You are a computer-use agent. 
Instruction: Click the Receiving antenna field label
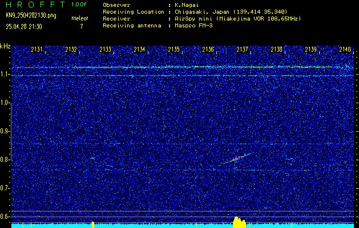pos(132,26)
